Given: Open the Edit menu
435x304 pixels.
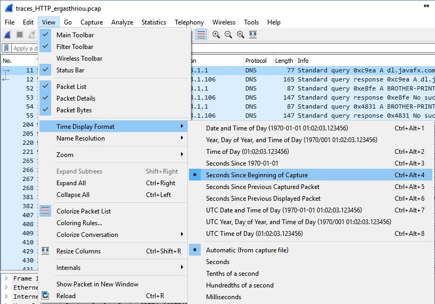Looking at the screenshot, I should click(x=28, y=22).
